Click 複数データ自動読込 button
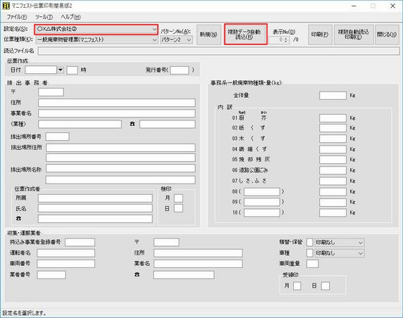 coord(244,34)
